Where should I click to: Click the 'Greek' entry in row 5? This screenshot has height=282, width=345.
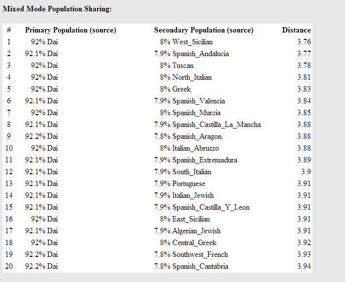(182, 89)
